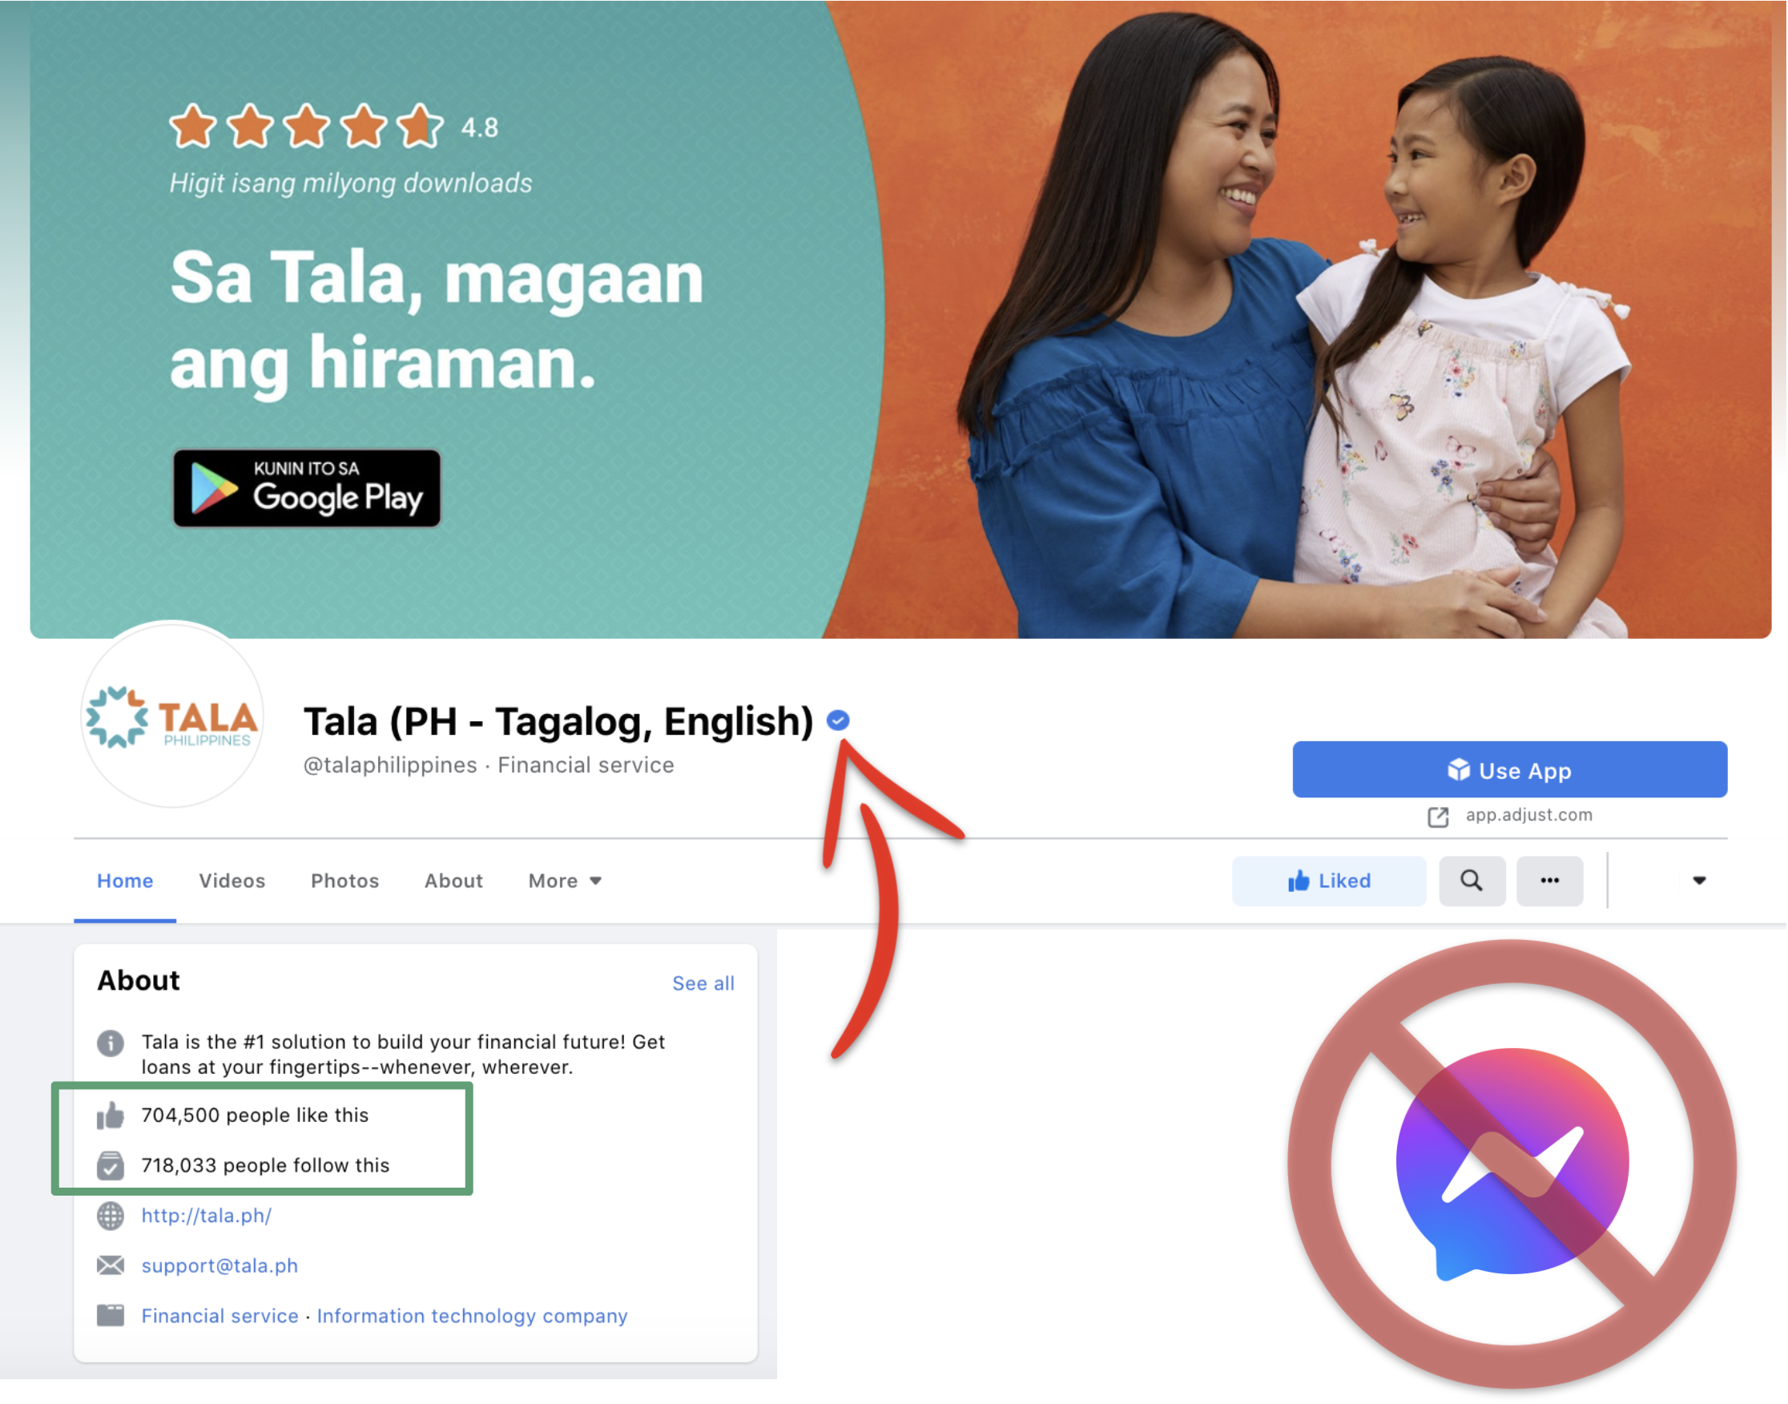Click the blue verified badge checkmark
Image resolution: width=1788 pixels, height=1404 pixels.
pos(838,721)
